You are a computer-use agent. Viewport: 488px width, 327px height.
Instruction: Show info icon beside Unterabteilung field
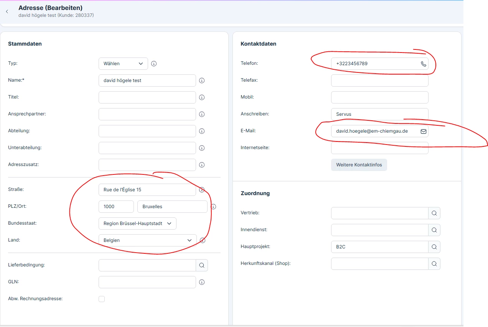(x=202, y=148)
